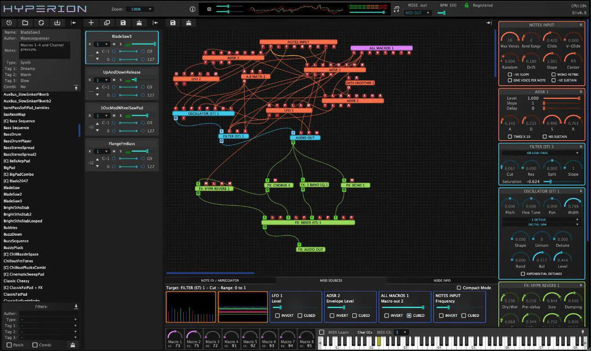
Task: Click the import/download icon in the toolbar
Action: tap(56, 23)
